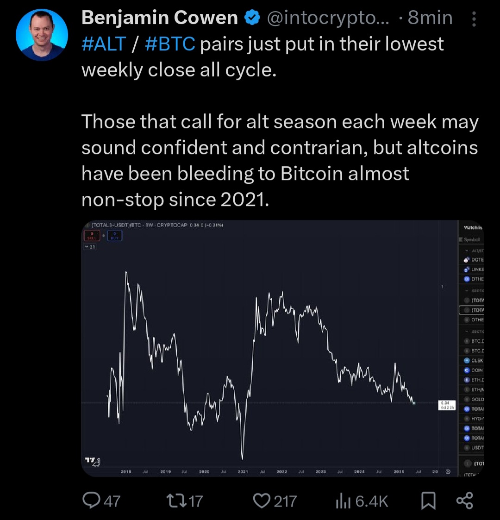Click the TradingView logo on chart
500x520 pixels.
tap(93, 462)
